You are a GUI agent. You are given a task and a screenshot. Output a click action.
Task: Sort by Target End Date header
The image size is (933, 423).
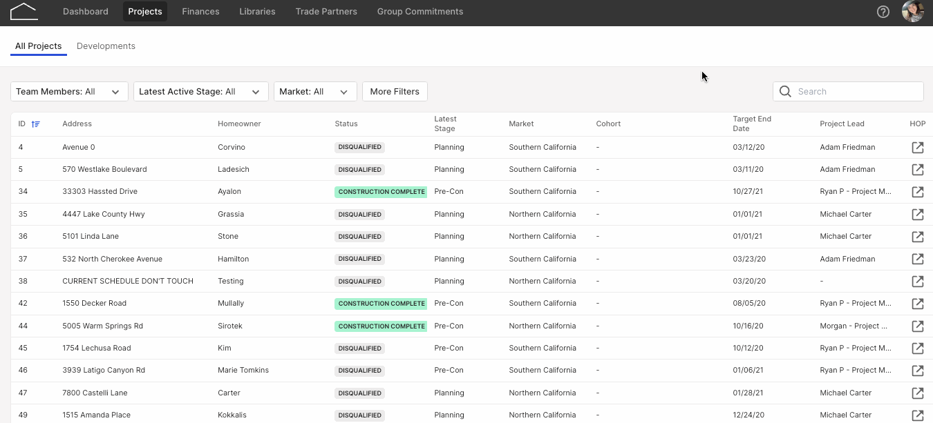point(752,124)
